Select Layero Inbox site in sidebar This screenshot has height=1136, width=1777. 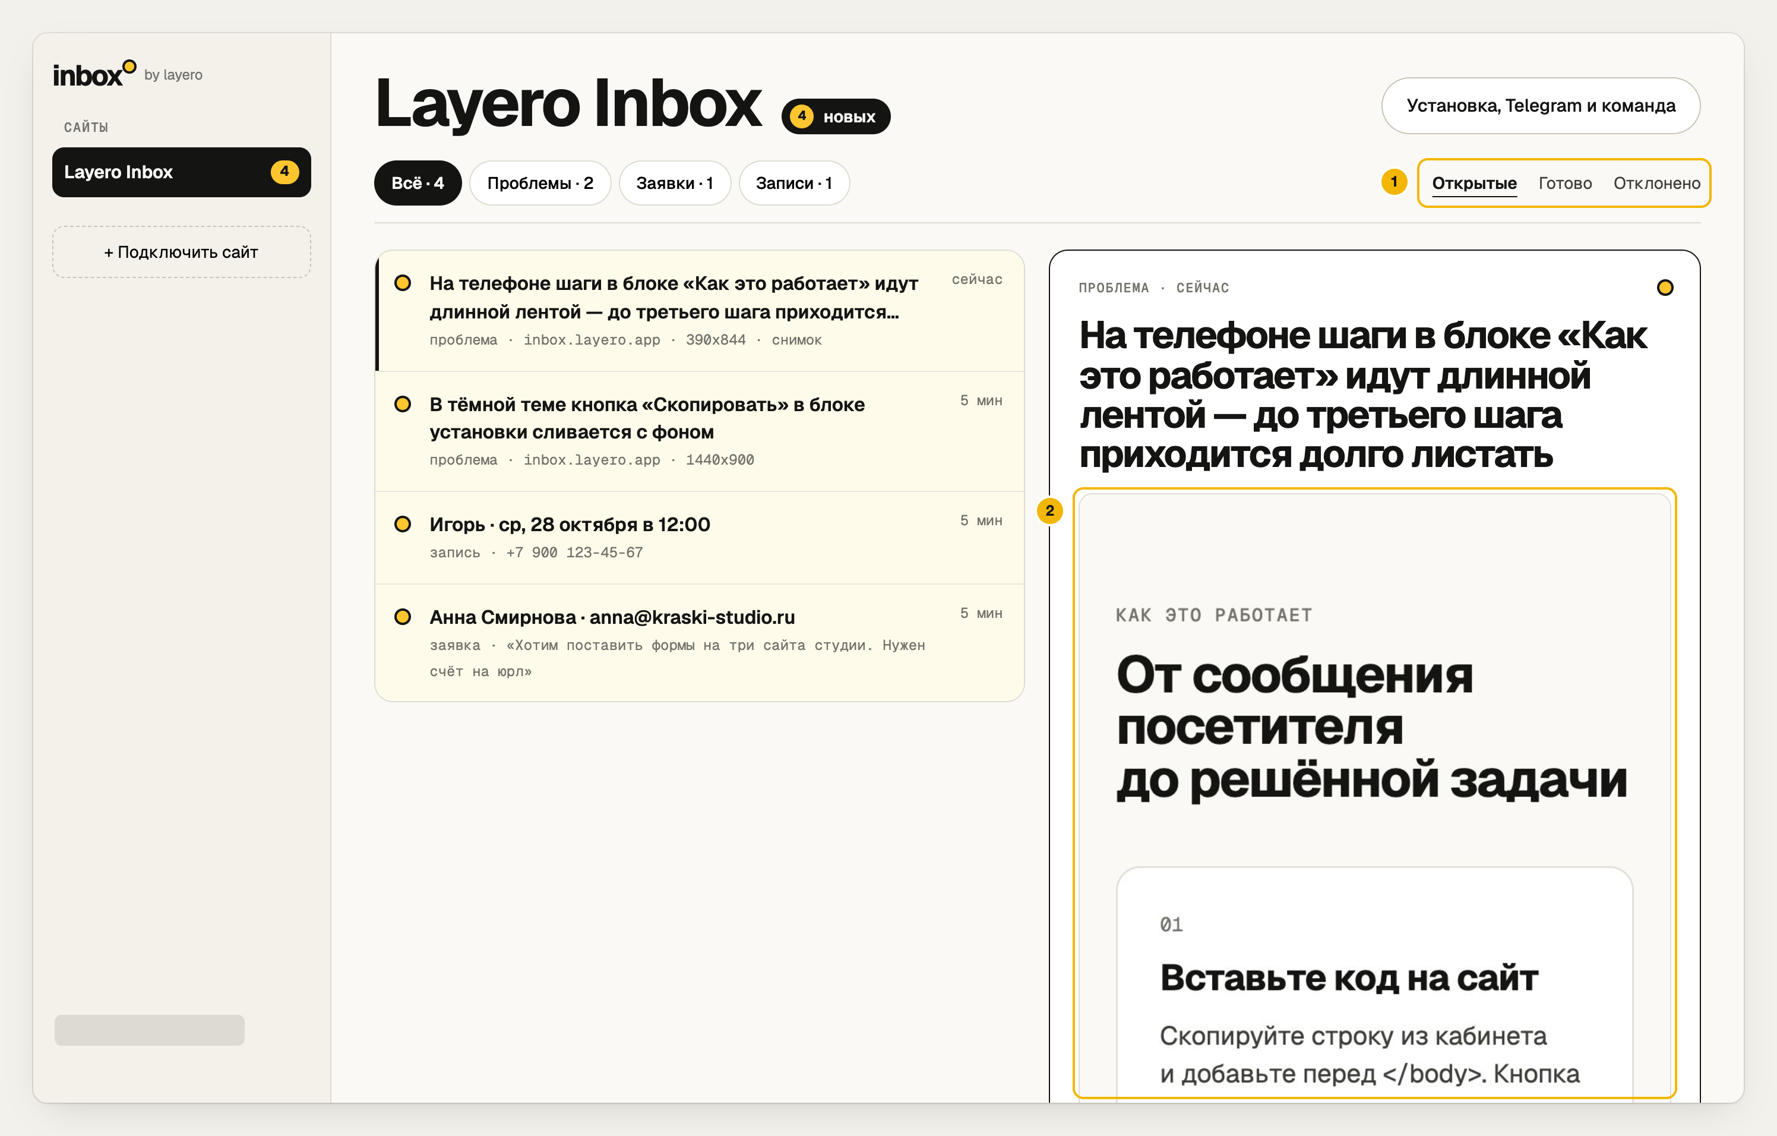(x=182, y=172)
